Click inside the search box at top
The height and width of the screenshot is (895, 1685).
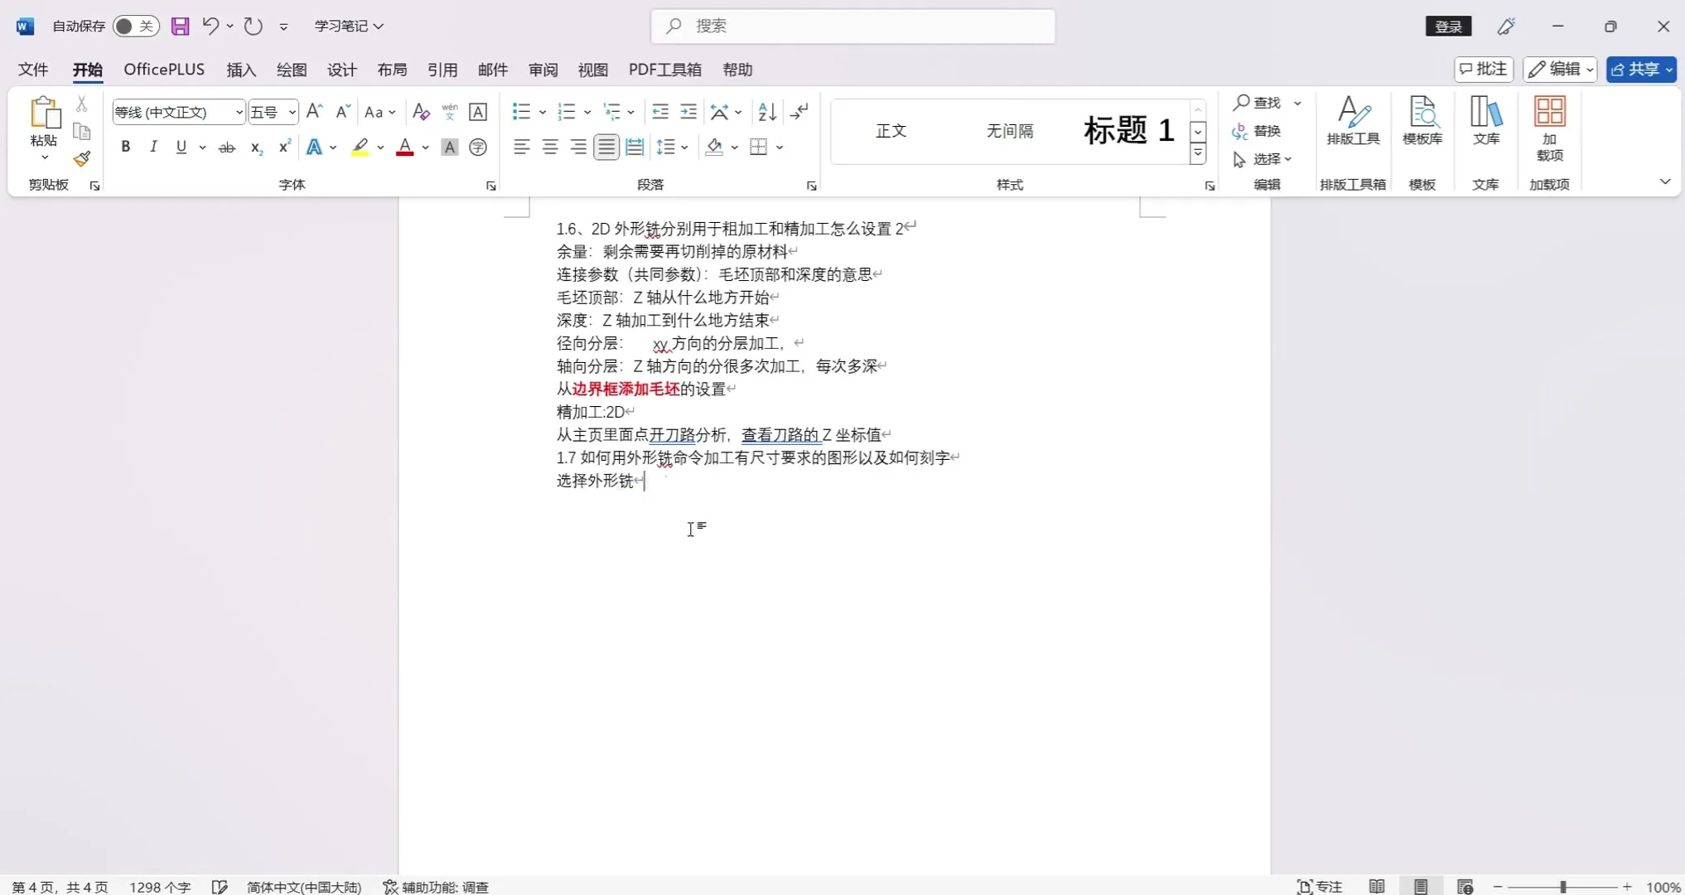(x=852, y=26)
